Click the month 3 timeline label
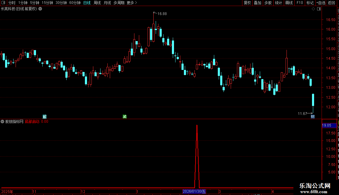This screenshot has width=339, height=195. coord(220,191)
